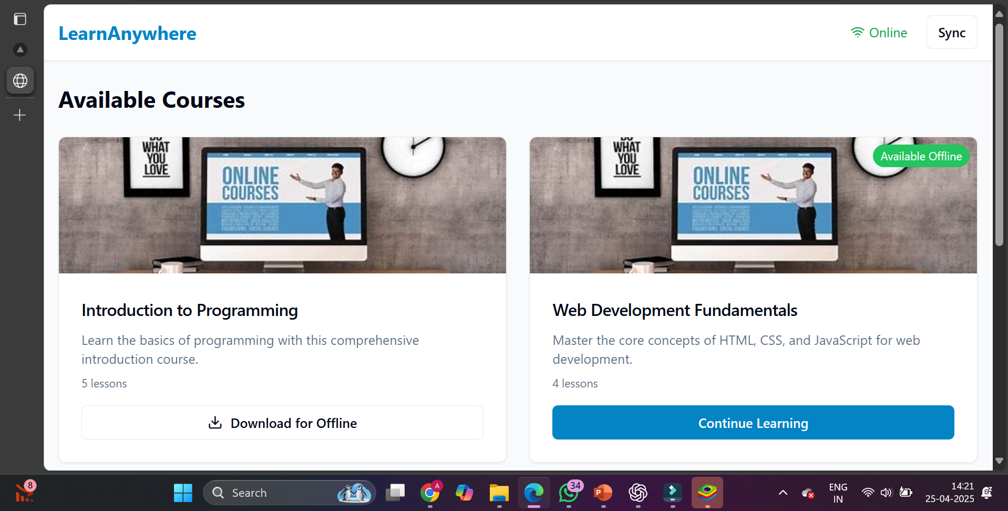
Task: Expand hidden system tray icons chevron
Action: click(x=783, y=493)
